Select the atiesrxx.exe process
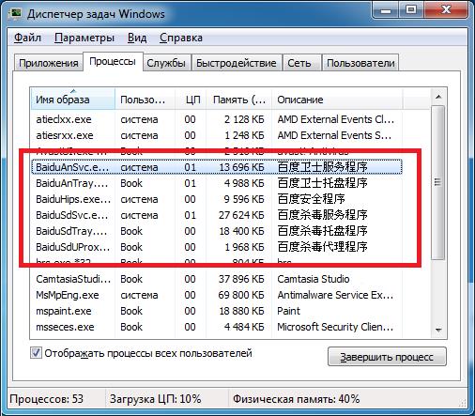The width and height of the screenshot is (475, 416). [216, 135]
